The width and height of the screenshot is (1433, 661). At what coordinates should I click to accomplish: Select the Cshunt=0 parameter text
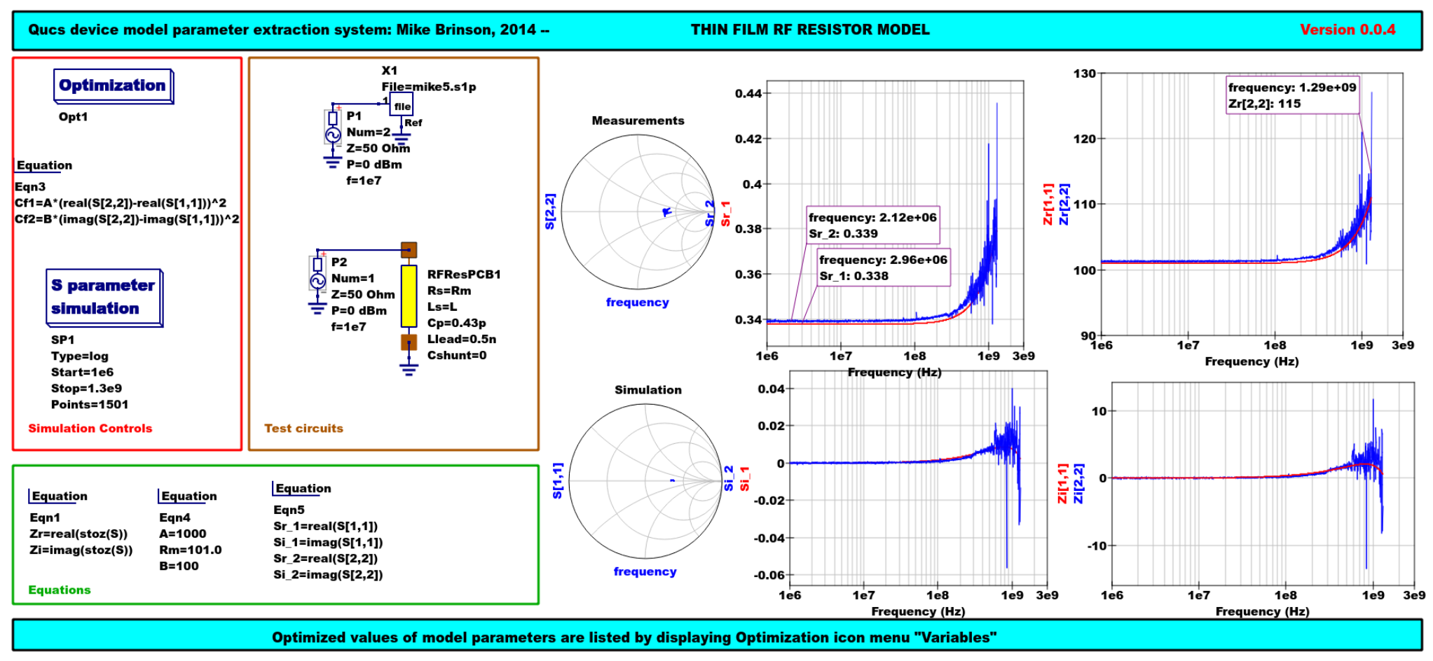[456, 355]
